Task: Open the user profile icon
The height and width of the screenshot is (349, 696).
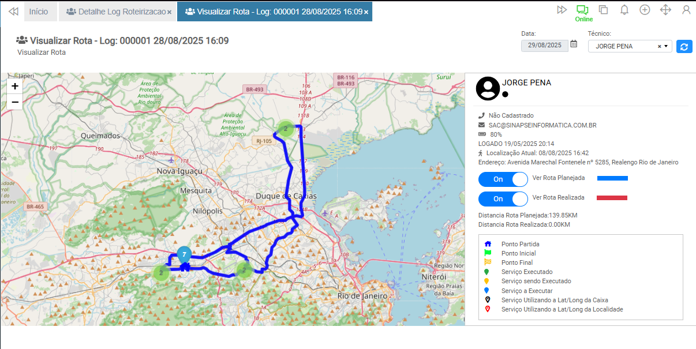Action: point(686,10)
